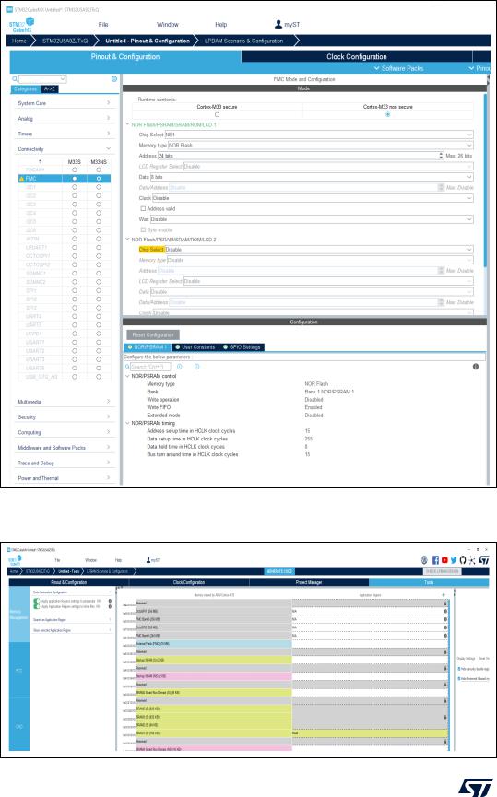497x797 pixels.
Task: Open highlighted Chip Select dropdown in section 2
Action: coord(319,250)
